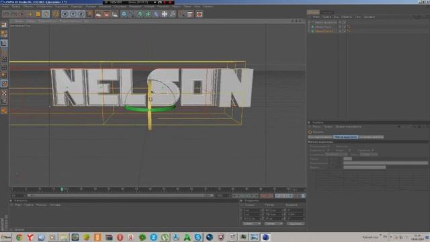Open the array modeling objects green icon

[148, 13]
